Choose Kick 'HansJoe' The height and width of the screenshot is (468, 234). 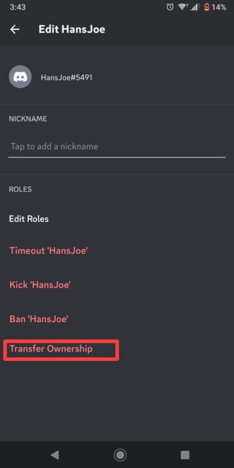click(40, 285)
